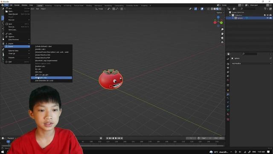Viewport: 273px width, 154px height.
Task: Click the red X axis gizmo ball
Action: point(215,23)
